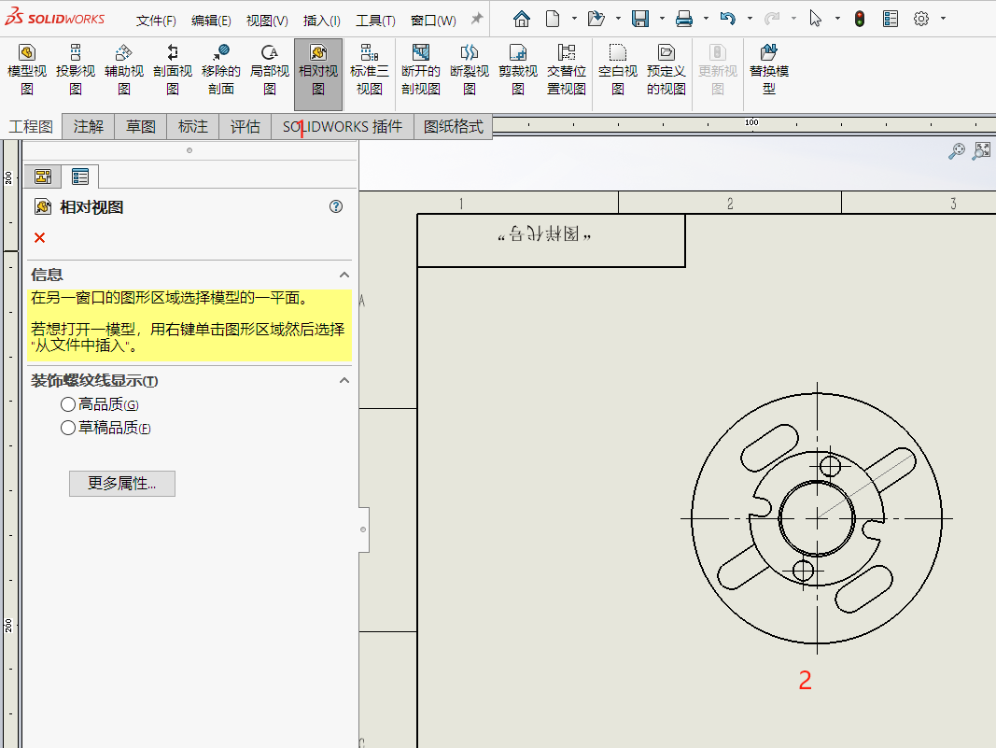
Task: Open the Print dropdown arrow
Action: 706,19
